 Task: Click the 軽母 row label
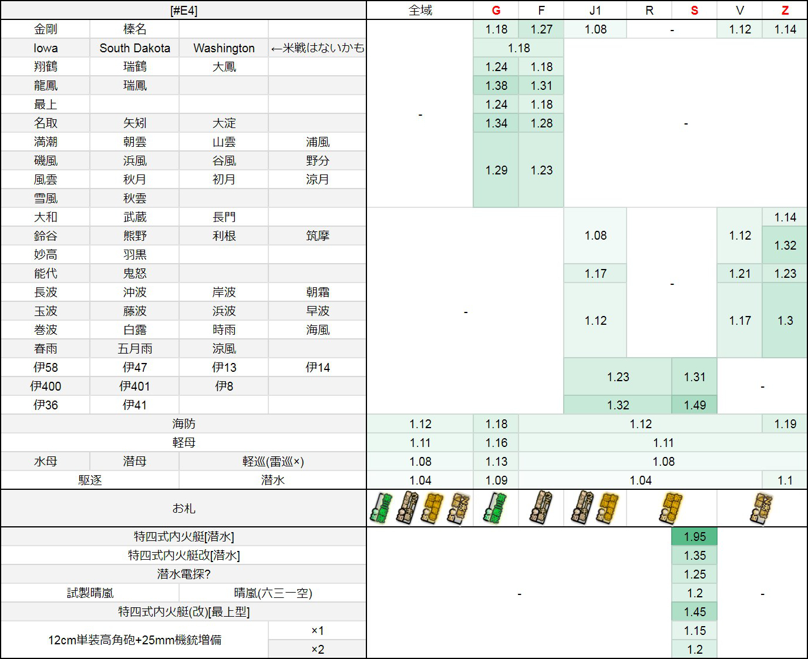click(184, 443)
